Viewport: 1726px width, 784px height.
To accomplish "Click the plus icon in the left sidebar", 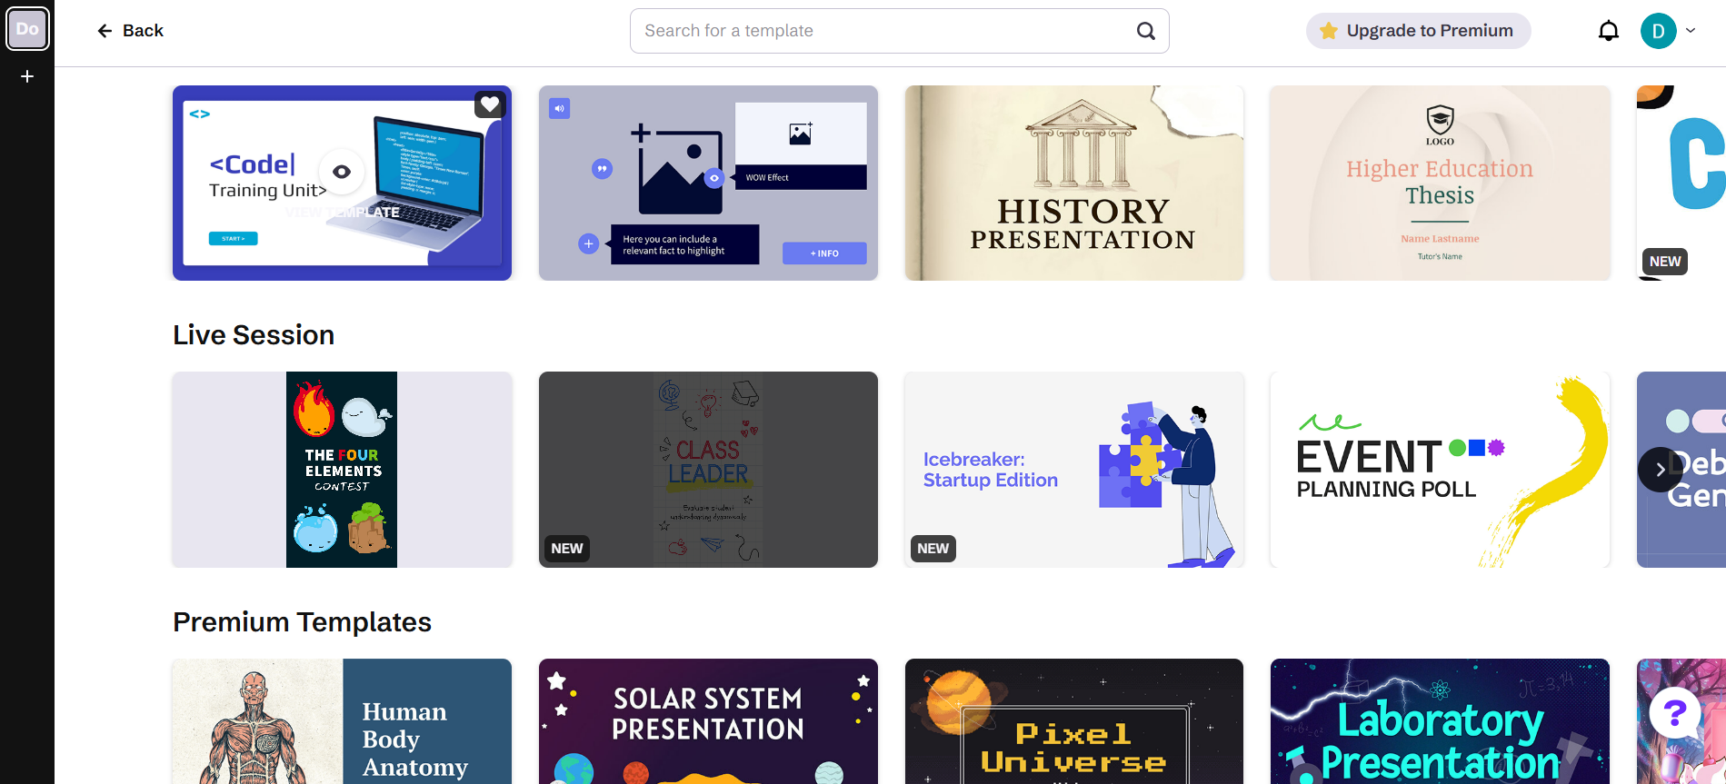I will point(27,76).
